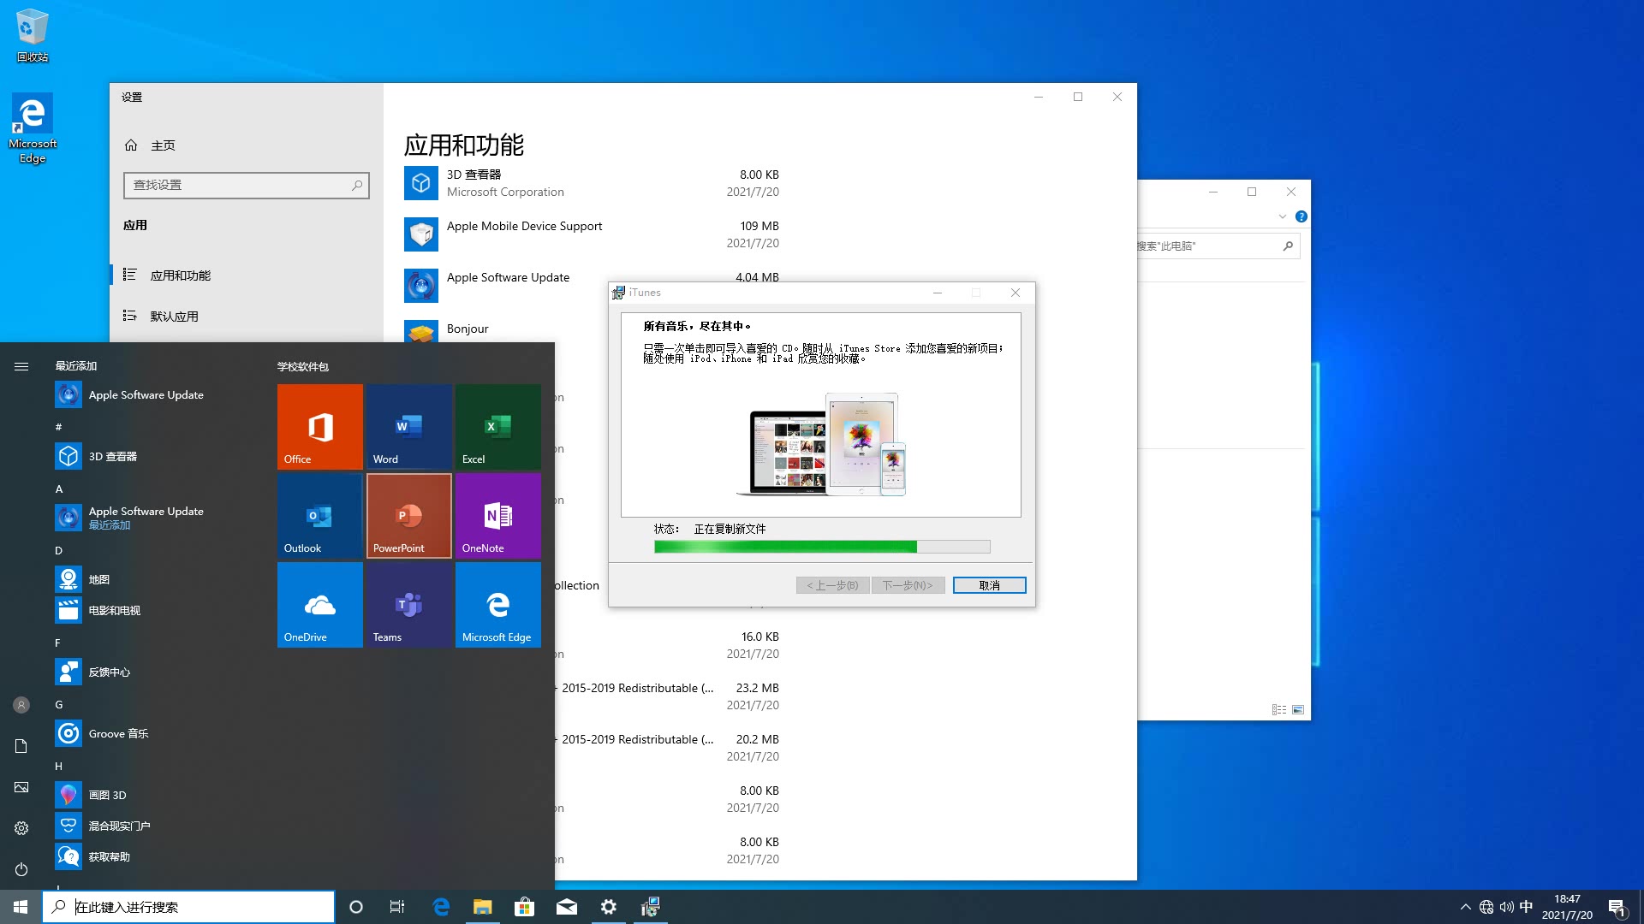Open Task View on taskbar
Viewport: 1644px width, 924px height.
[397, 907]
